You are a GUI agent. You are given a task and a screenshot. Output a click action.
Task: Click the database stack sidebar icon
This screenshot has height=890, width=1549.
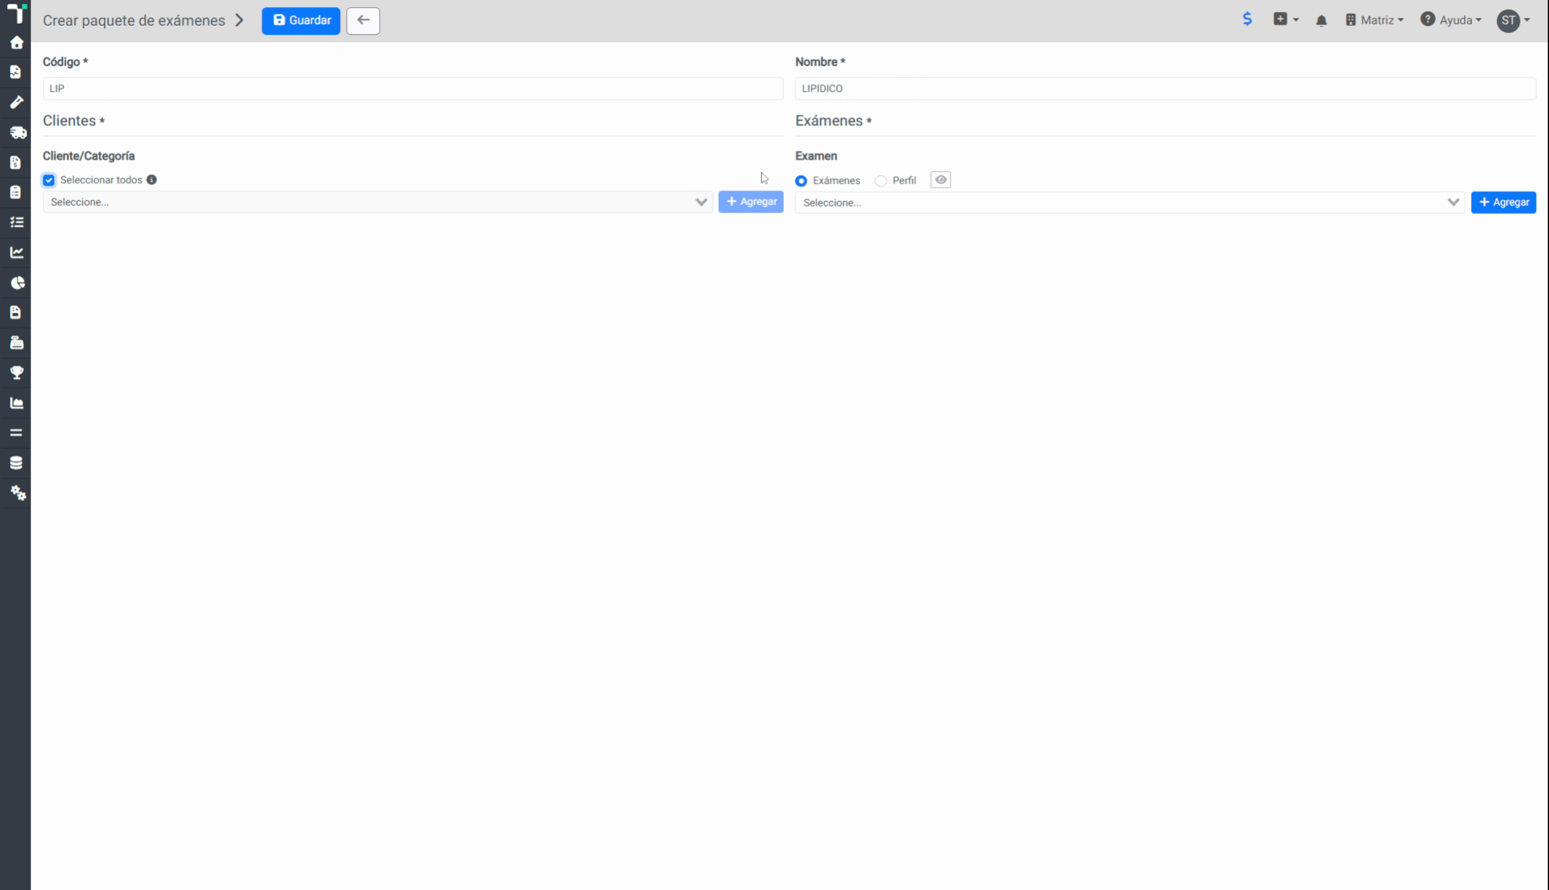[16, 463]
